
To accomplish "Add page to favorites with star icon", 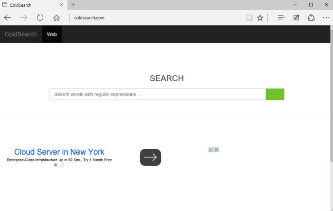I will point(260,17).
